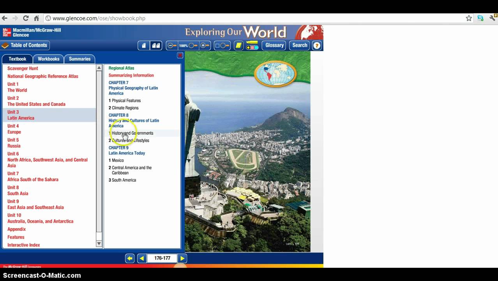498x281 pixels.
Task: Open Unit 7 Africa South of the Sahara
Action: (33, 176)
